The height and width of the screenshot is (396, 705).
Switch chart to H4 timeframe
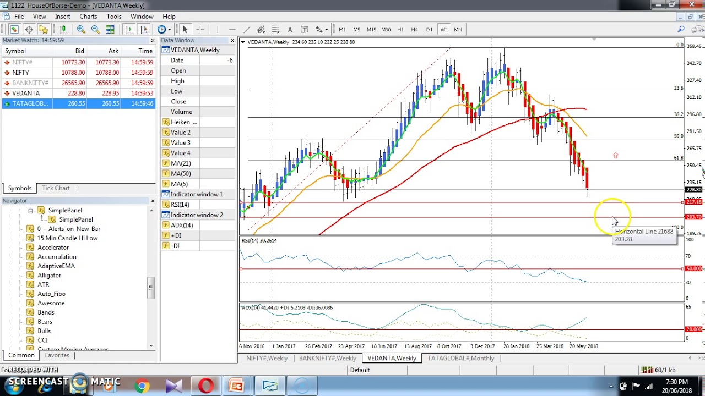click(x=415, y=29)
